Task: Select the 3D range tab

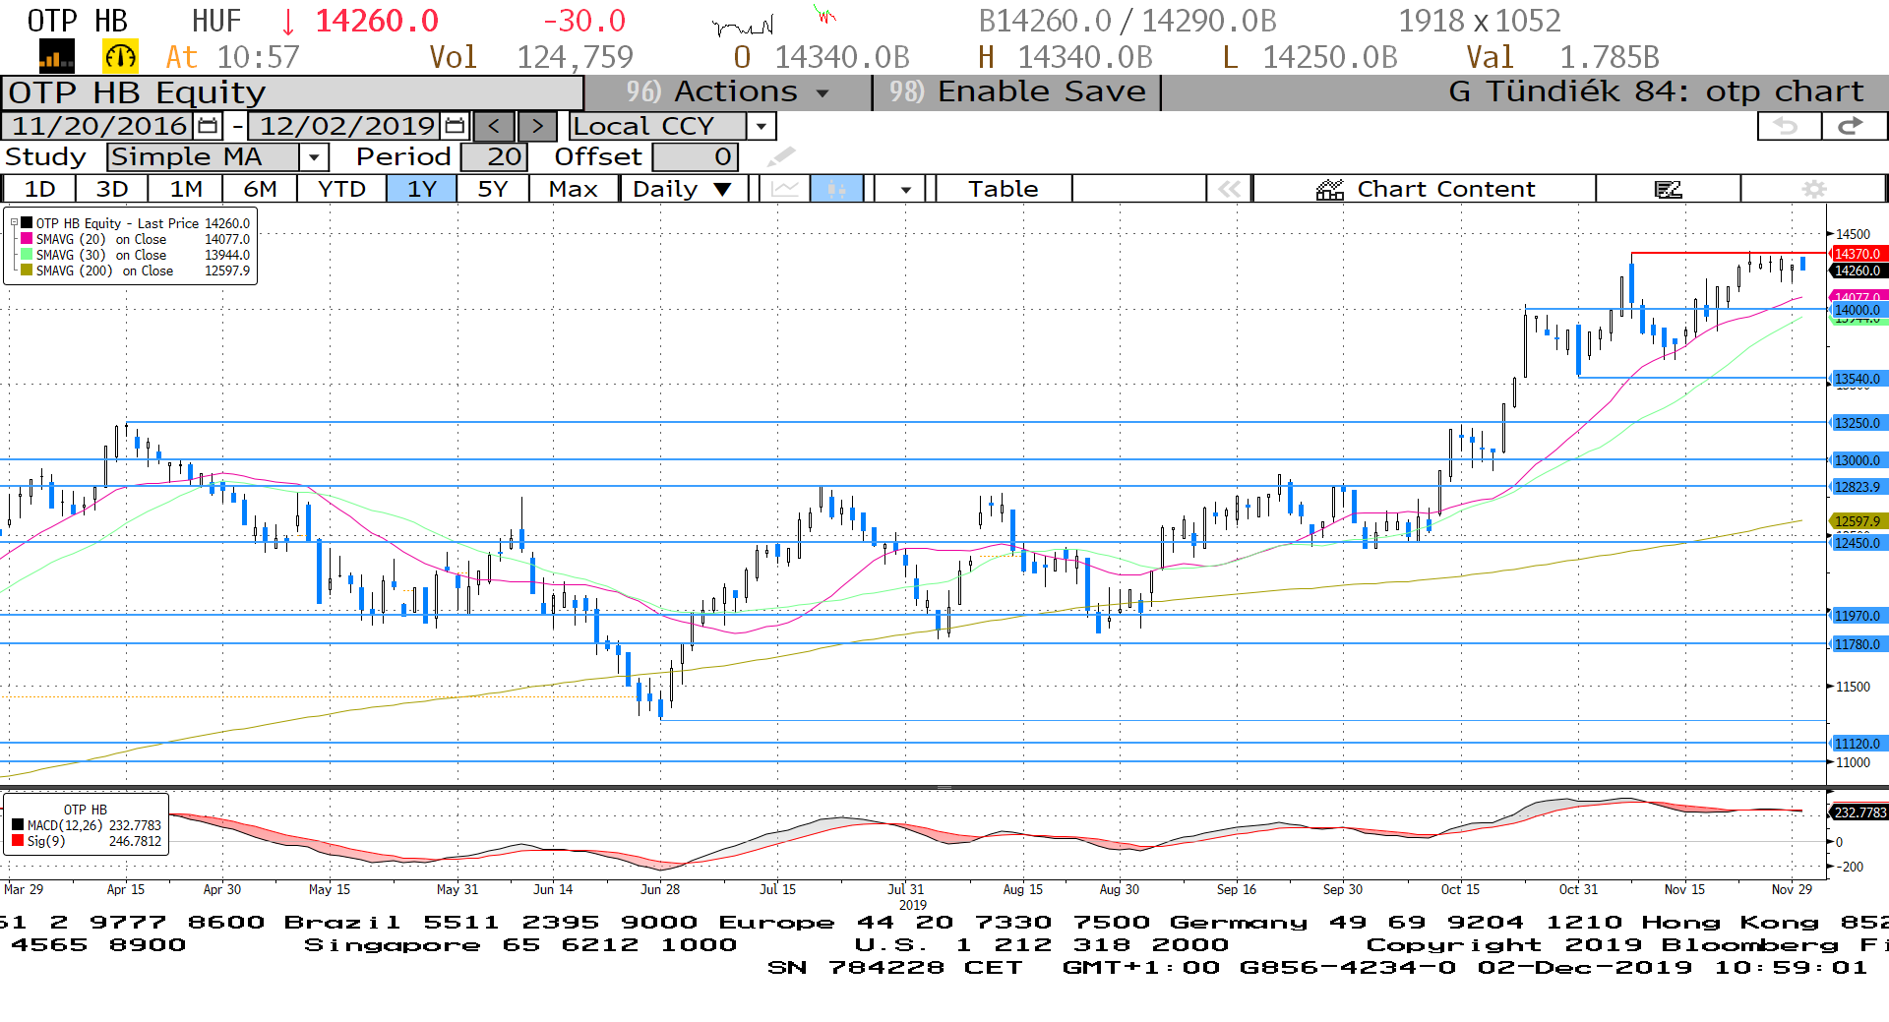Action: 112,189
